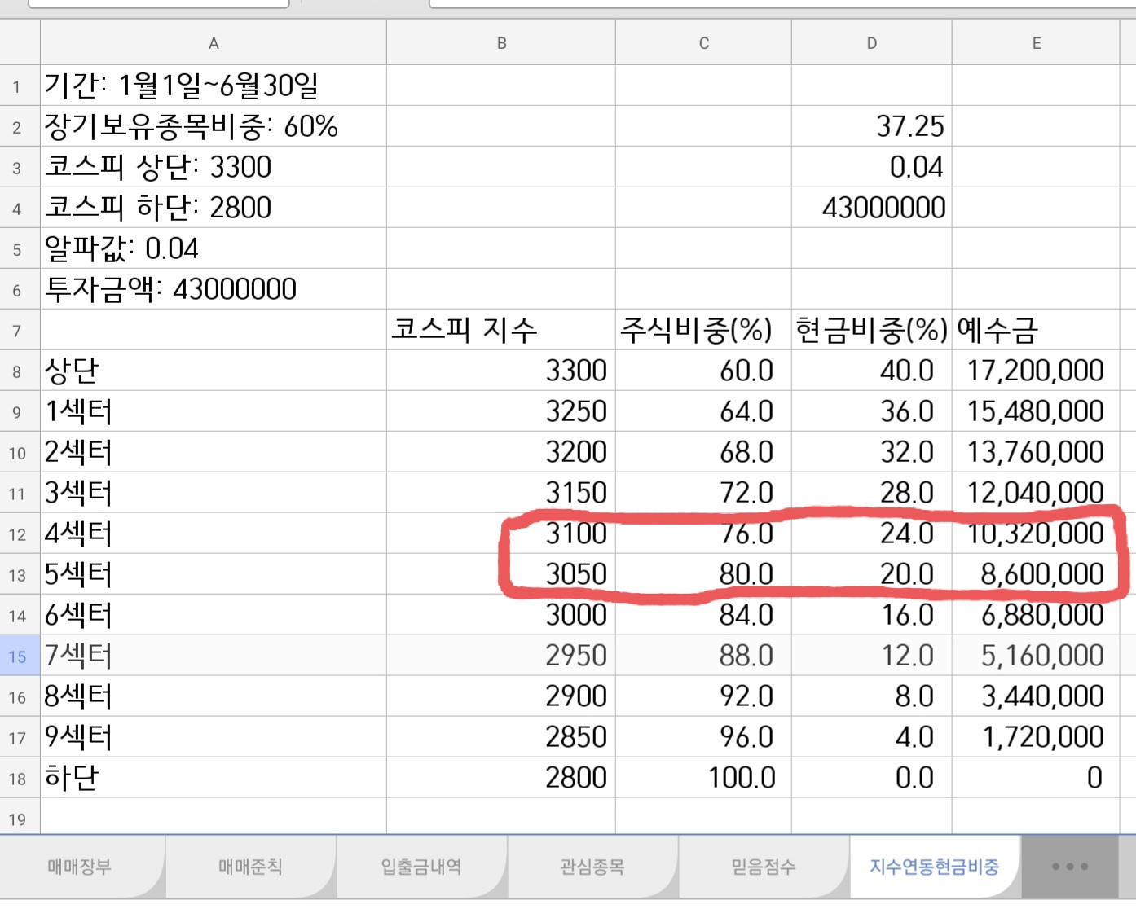Select stock weight cell 100.0

tap(703, 778)
